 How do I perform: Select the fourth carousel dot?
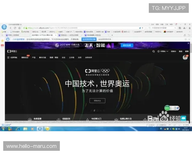101,110
